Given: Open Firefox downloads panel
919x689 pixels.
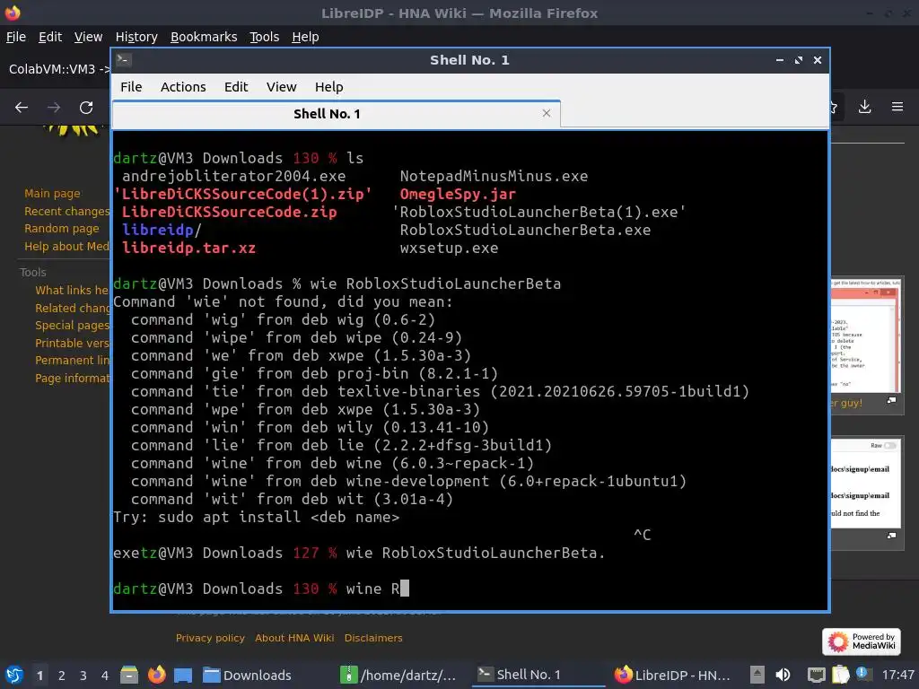Looking at the screenshot, I should coord(864,107).
